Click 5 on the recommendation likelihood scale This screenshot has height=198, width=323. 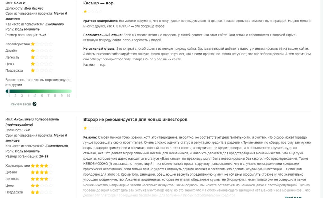click(x=35, y=95)
